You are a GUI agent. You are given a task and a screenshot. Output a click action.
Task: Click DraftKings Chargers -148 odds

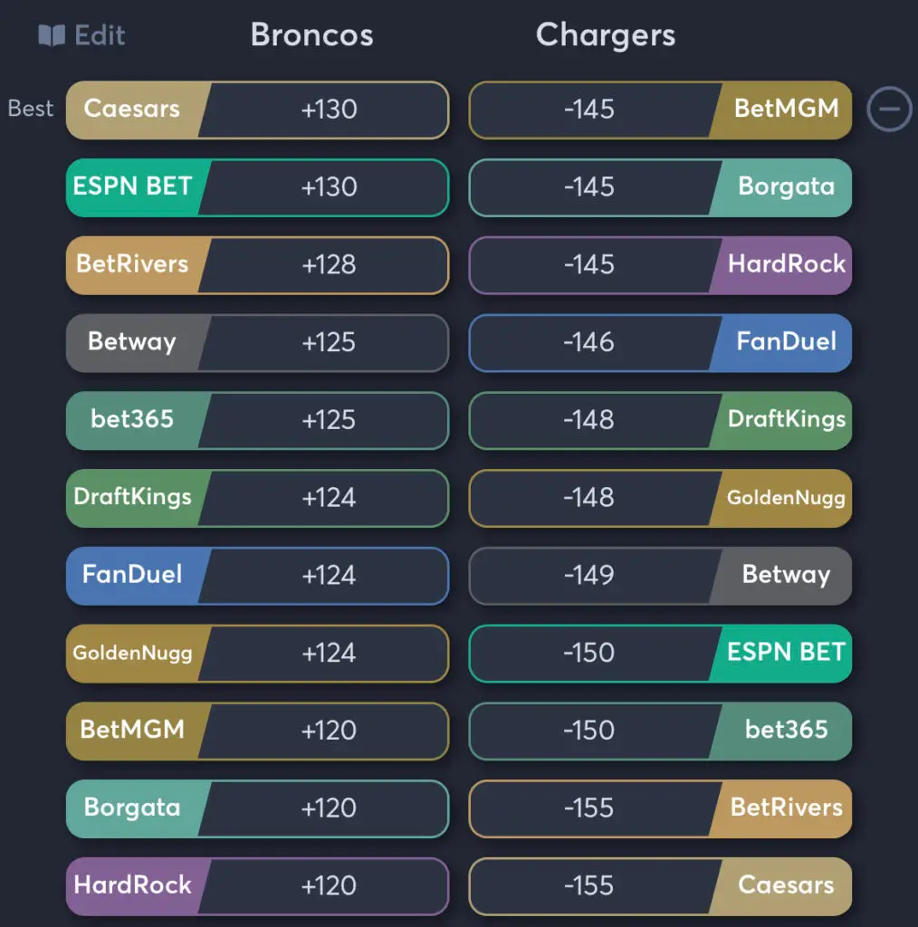660,421
